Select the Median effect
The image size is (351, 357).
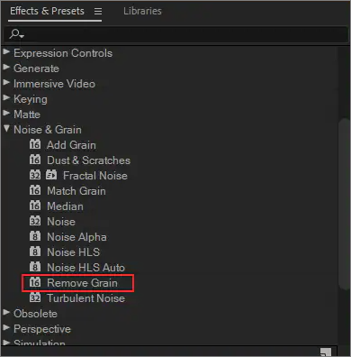click(x=65, y=206)
